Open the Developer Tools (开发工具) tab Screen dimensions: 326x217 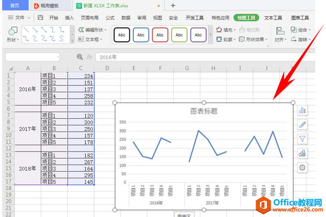tap(194, 18)
